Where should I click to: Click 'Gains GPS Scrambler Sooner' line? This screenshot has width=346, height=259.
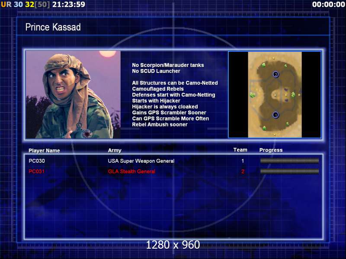[169, 113]
